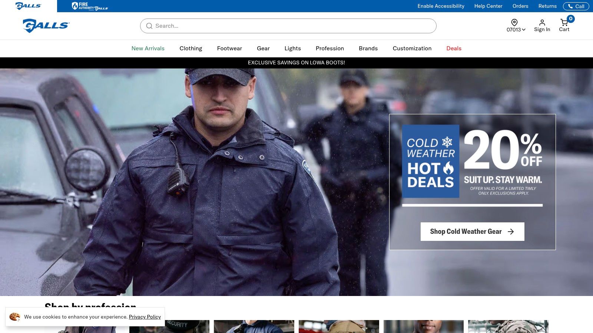Image resolution: width=593 pixels, height=333 pixels.
Task: Go to New Arrivals
Action: (148, 48)
